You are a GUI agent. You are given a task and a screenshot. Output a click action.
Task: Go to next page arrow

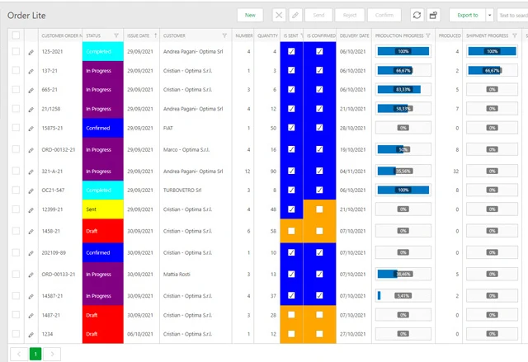pyautogui.click(x=52, y=354)
